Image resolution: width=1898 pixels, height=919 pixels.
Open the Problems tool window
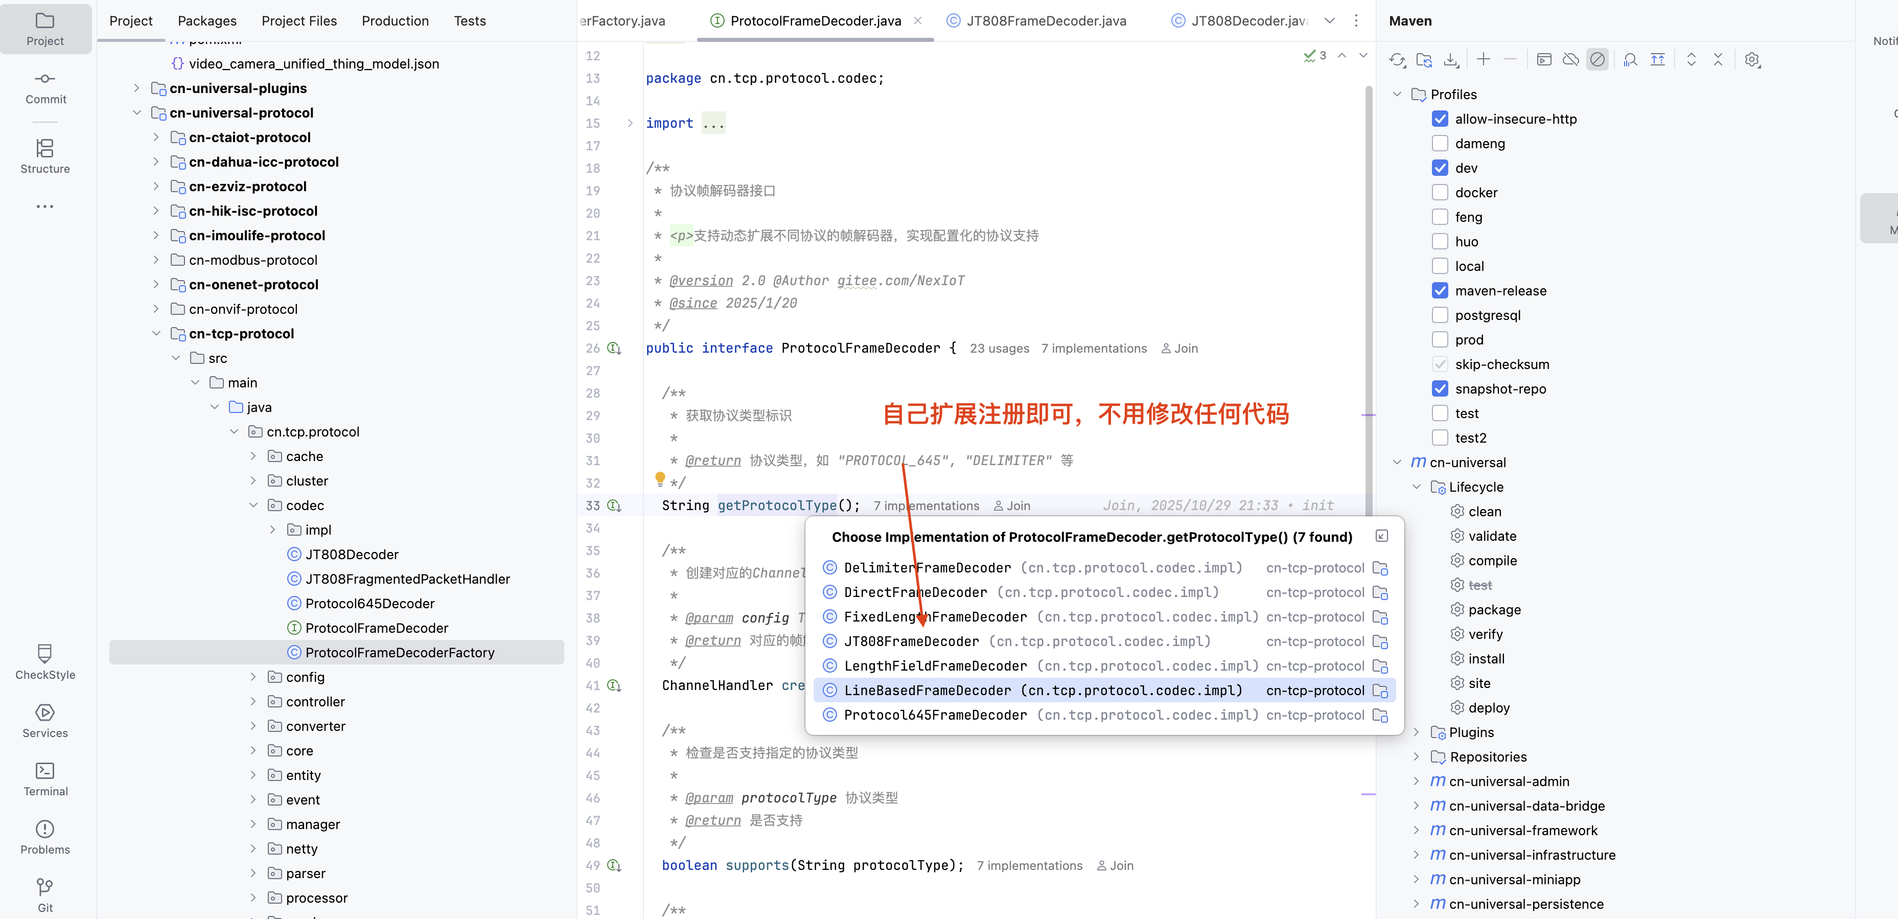click(45, 837)
